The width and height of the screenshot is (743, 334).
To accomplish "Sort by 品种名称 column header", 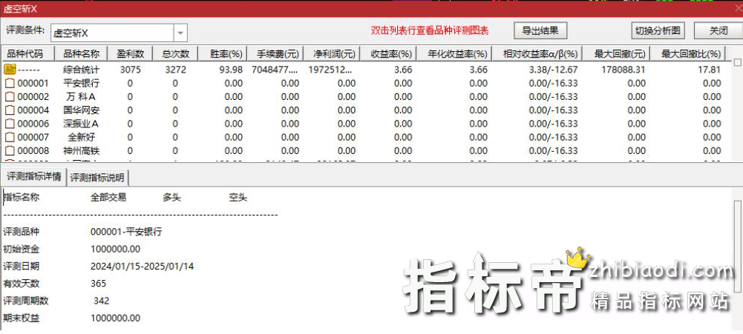I will [x=81, y=54].
